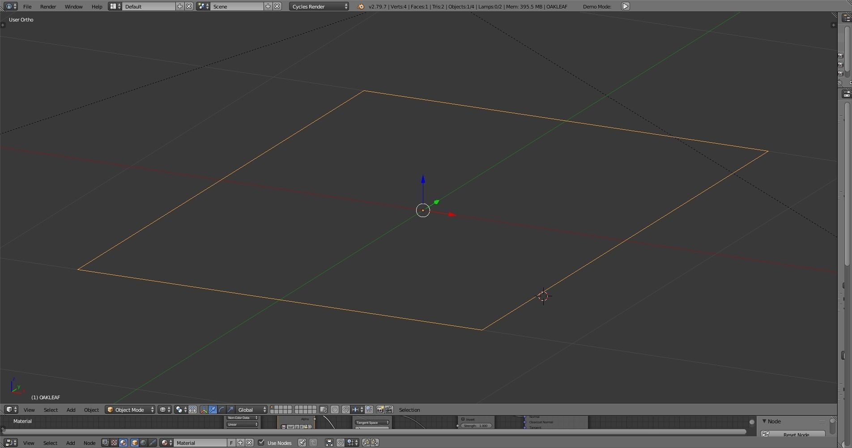852x448 pixels.
Task: Click Reset Node button
Action: tap(792, 434)
